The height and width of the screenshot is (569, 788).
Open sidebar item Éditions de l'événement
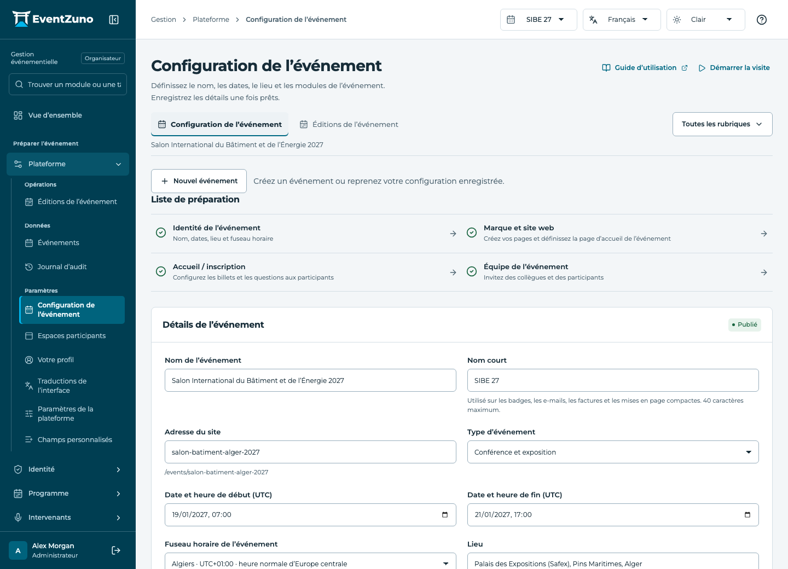[x=72, y=202]
